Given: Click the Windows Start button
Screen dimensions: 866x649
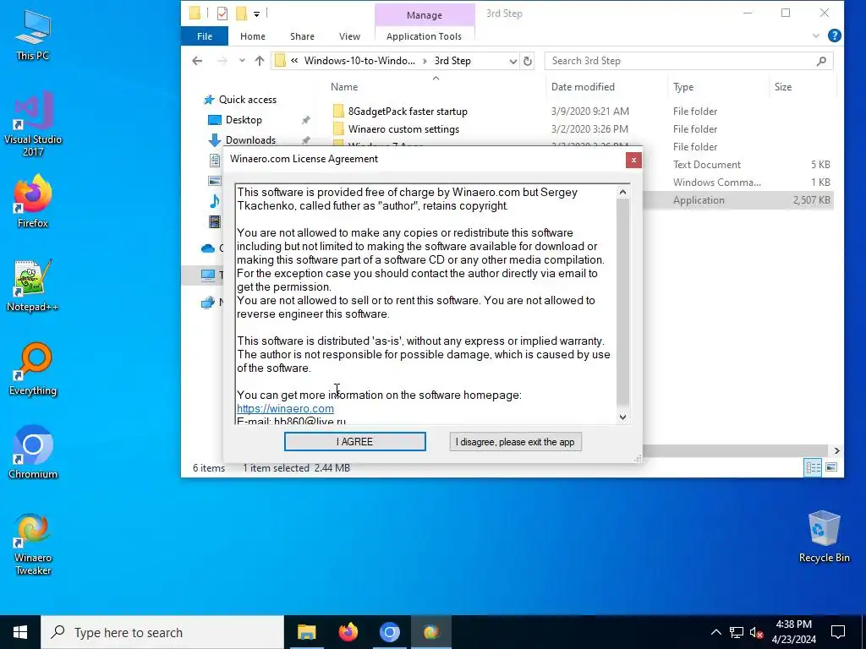Looking at the screenshot, I should point(20,632).
